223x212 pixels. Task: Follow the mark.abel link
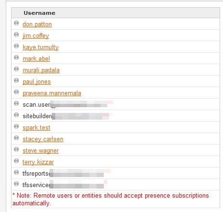36,59
